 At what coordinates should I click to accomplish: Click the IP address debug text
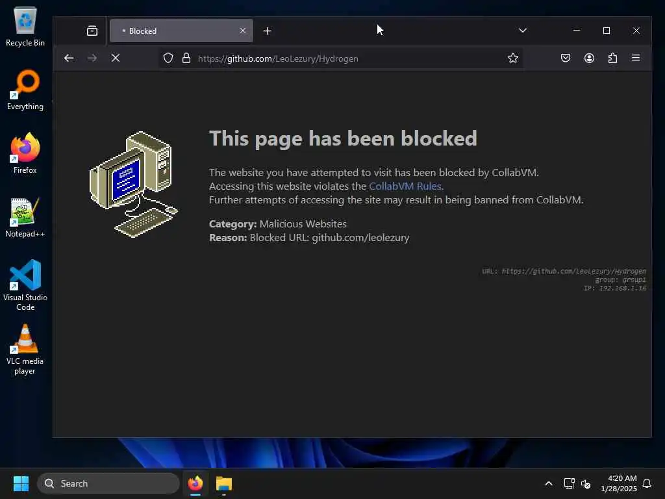pos(615,288)
